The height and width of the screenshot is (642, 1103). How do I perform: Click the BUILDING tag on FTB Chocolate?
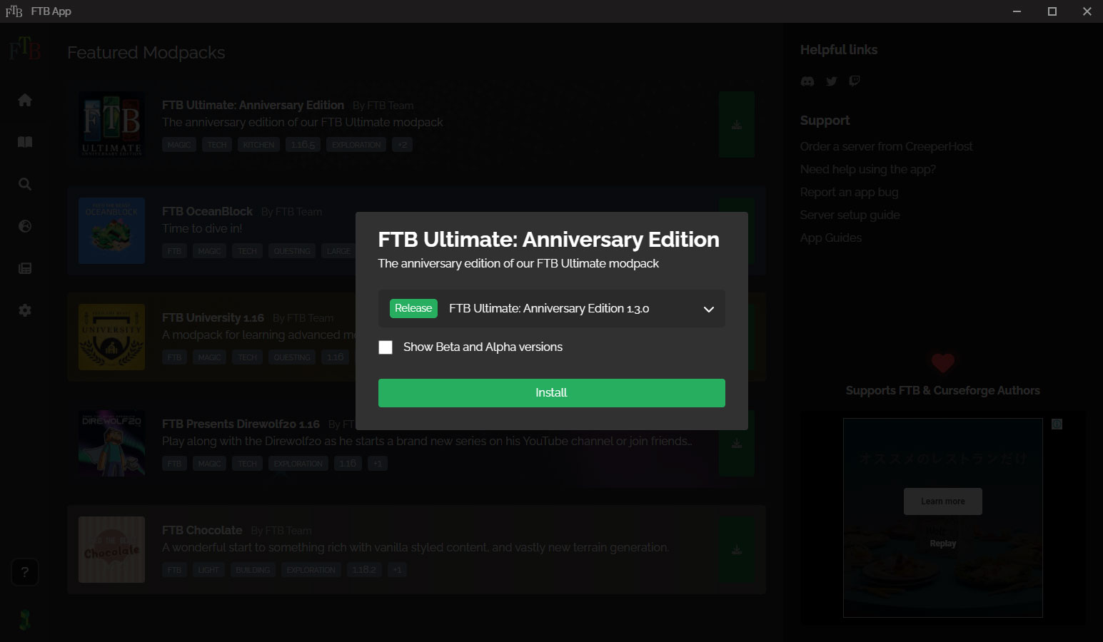click(253, 570)
